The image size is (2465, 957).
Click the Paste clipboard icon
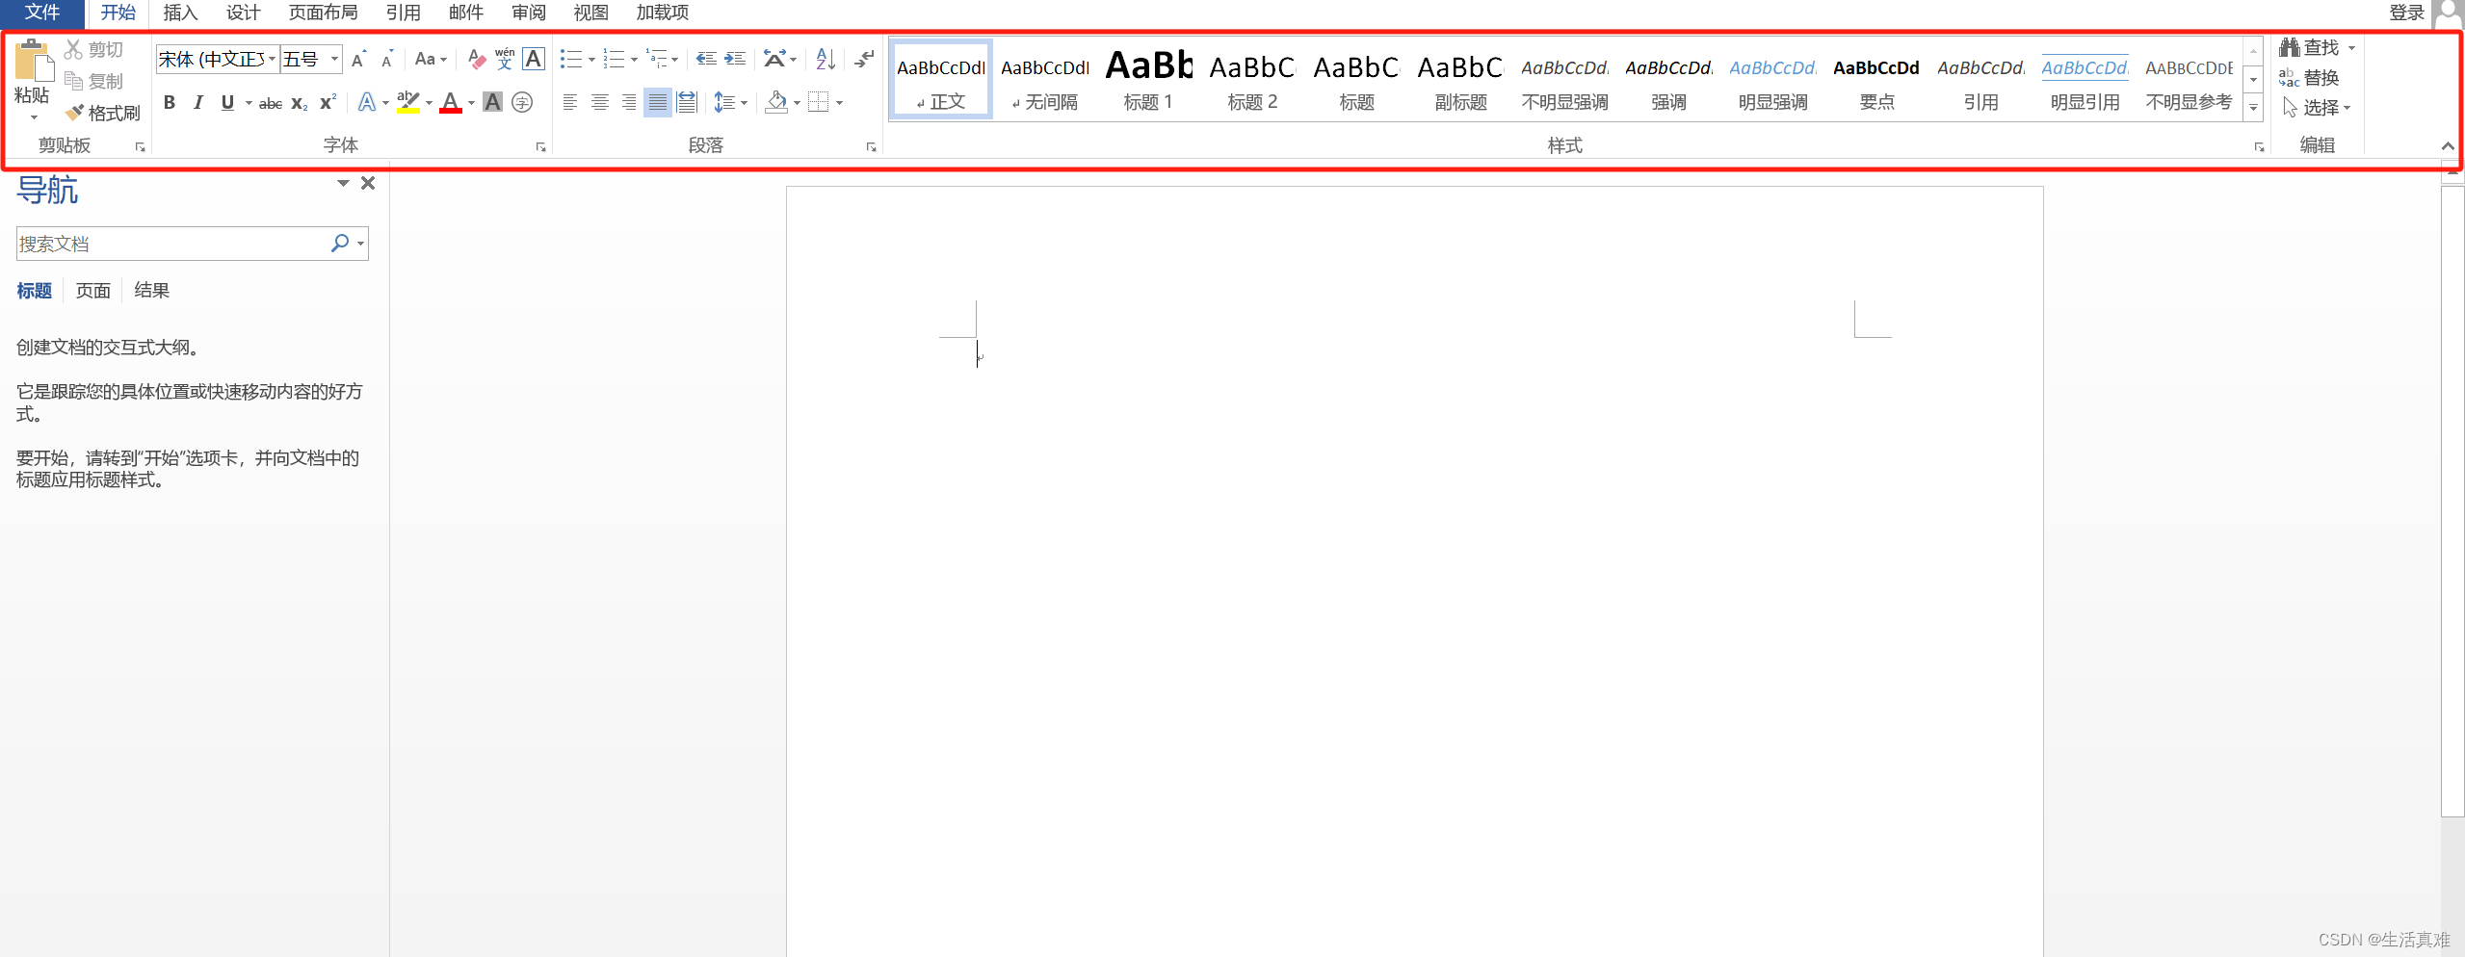click(x=33, y=61)
